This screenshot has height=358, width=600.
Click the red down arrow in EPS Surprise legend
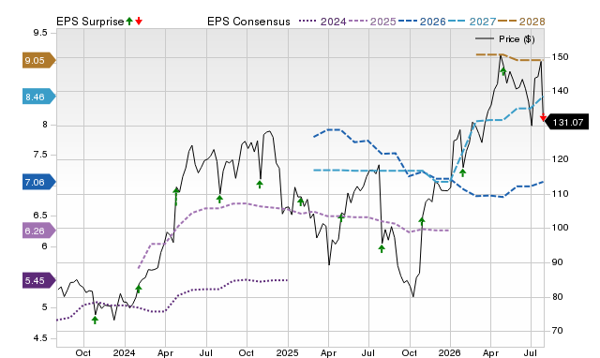click(x=139, y=21)
